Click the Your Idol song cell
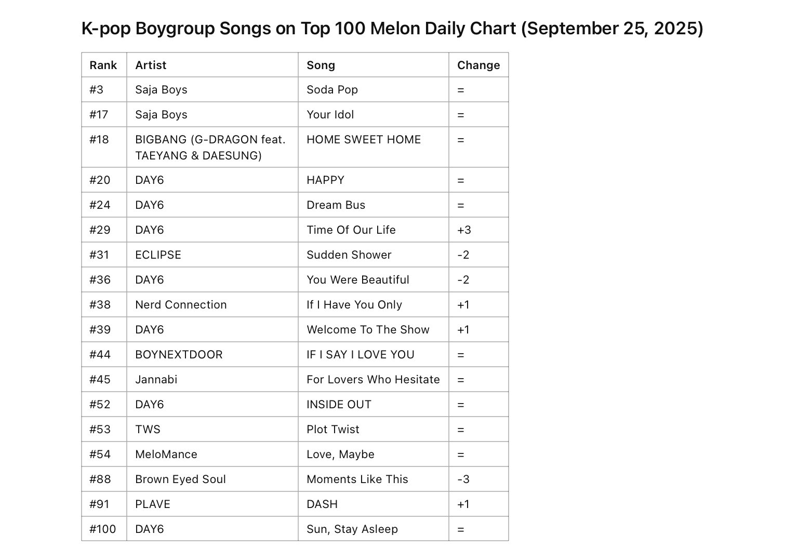 tap(374, 115)
